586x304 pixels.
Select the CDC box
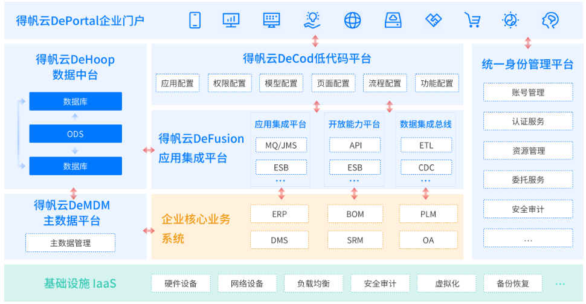pyautogui.click(x=427, y=167)
